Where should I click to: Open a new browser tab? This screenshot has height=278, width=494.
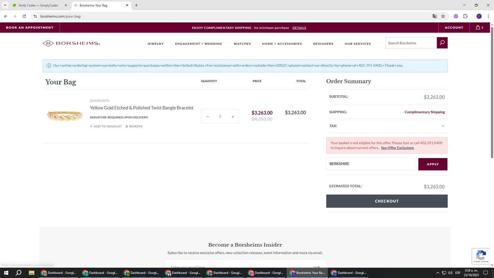point(136,5)
